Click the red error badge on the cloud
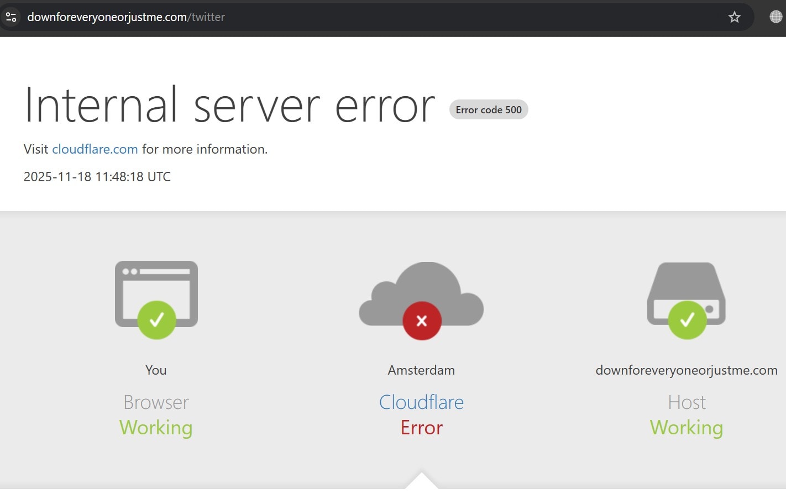Viewport: 786px width, 494px height. coord(422,320)
